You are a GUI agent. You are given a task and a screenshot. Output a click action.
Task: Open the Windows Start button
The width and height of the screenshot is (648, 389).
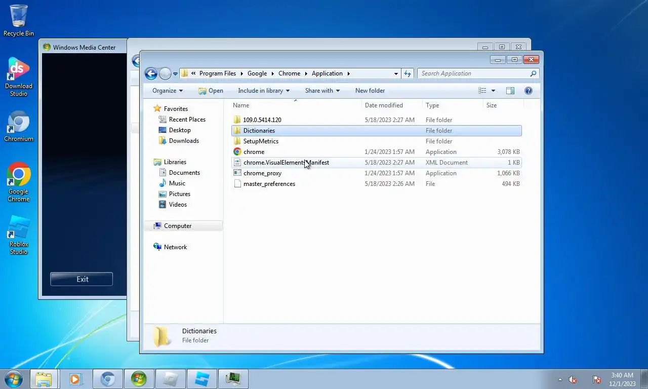tap(13, 379)
